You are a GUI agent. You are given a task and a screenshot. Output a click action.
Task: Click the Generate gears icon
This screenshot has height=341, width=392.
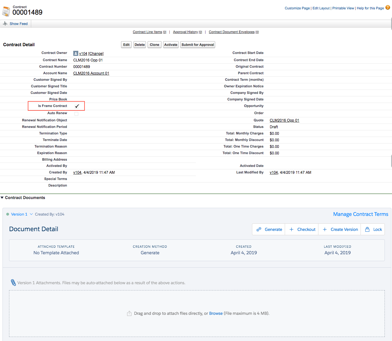[x=259, y=229]
